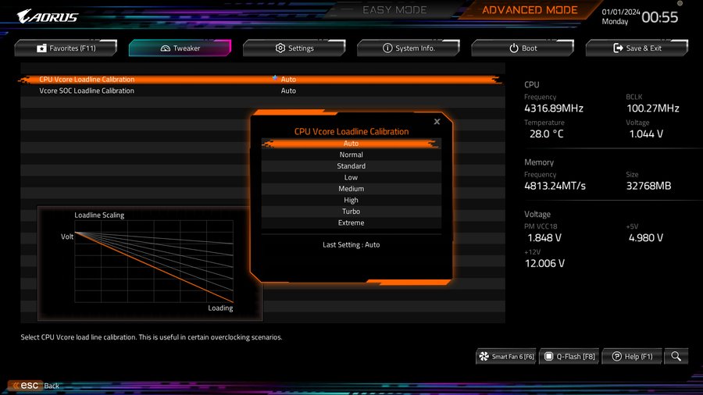Click +5V reading 4.980 V
Viewport: 703px width, 395px height.
646,238
